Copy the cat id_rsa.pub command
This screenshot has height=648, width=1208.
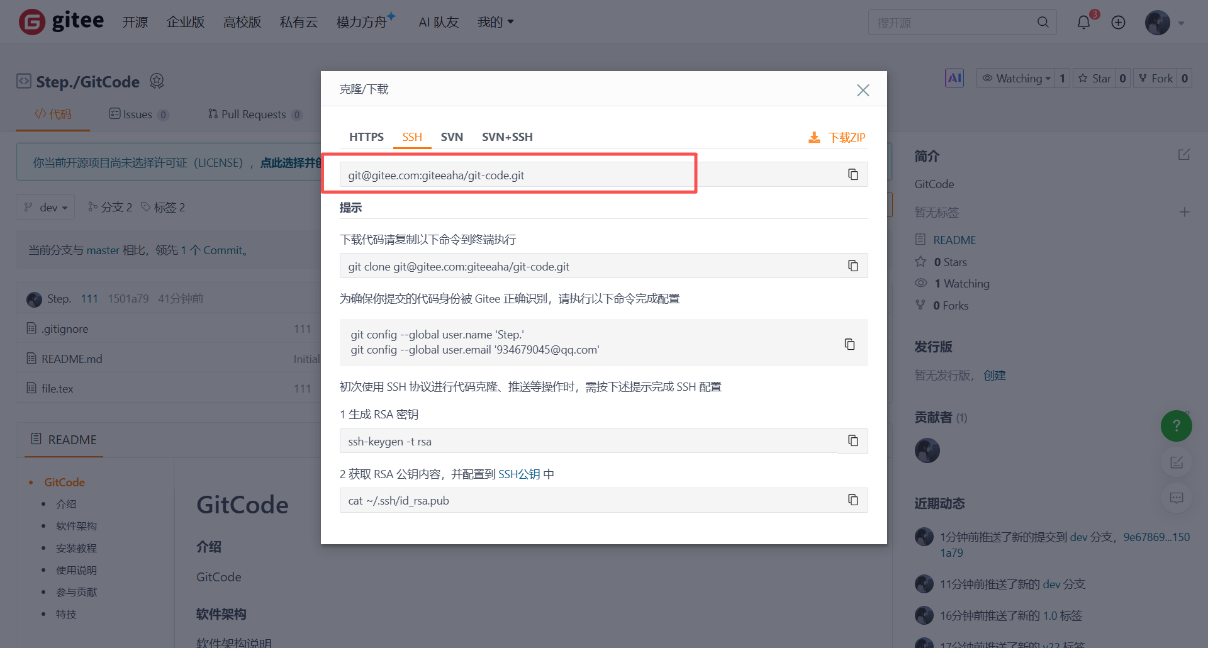[853, 500]
